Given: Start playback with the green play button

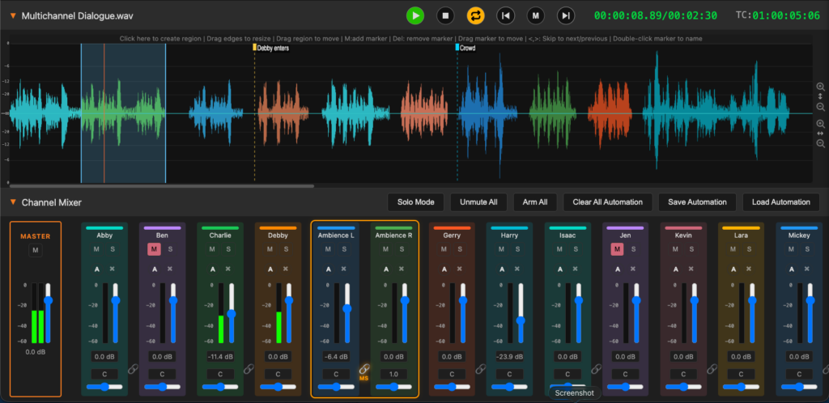Looking at the screenshot, I should [x=415, y=16].
